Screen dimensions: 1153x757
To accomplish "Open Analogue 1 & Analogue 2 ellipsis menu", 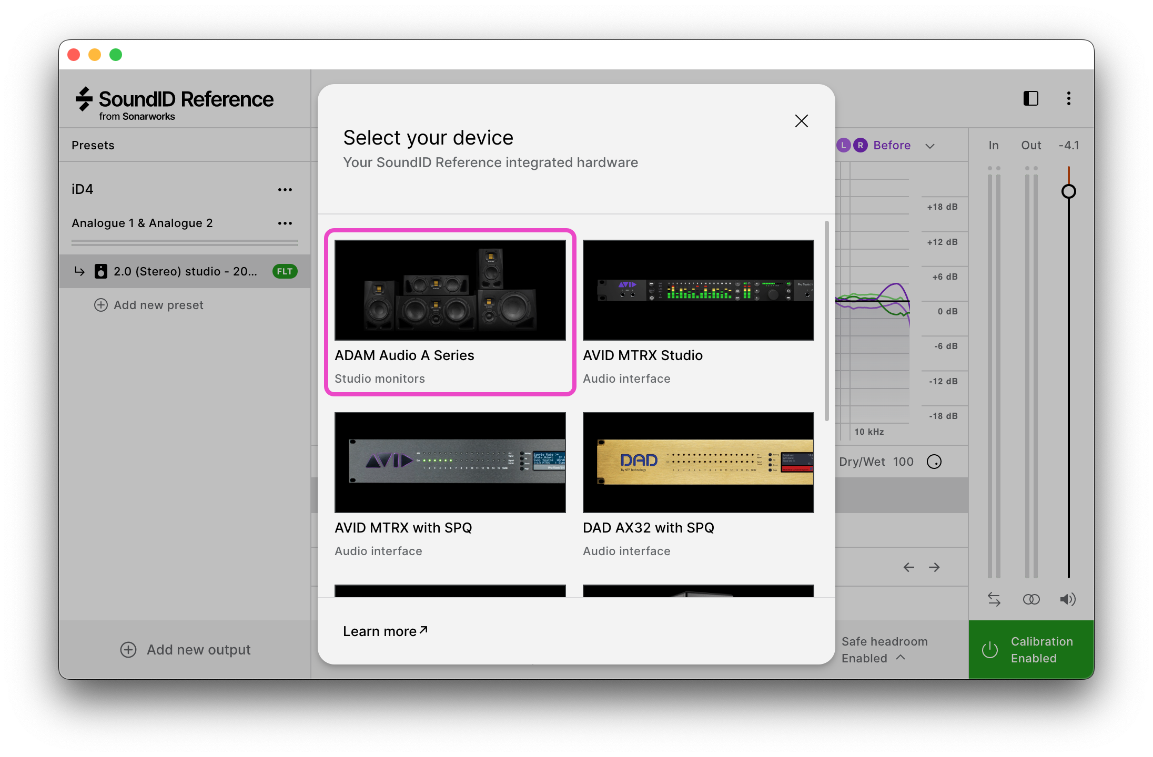I will pyautogui.click(x=285, y=223).
